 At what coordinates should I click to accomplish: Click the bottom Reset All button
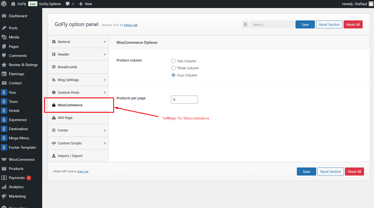pyautogui.click(x=354, y=171)
